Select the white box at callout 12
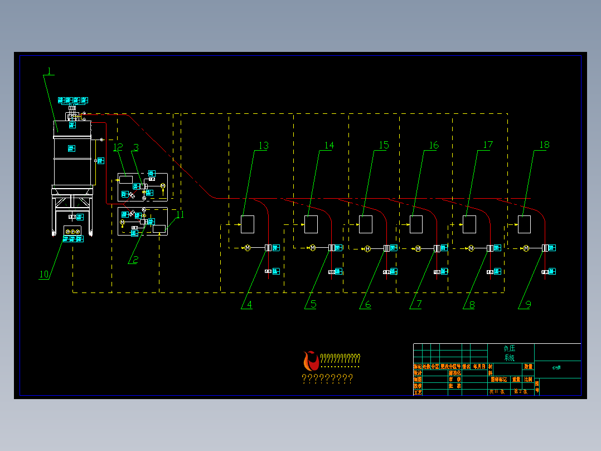The width and height of the screenshot is (601, 451). click(x=126, y=180)
